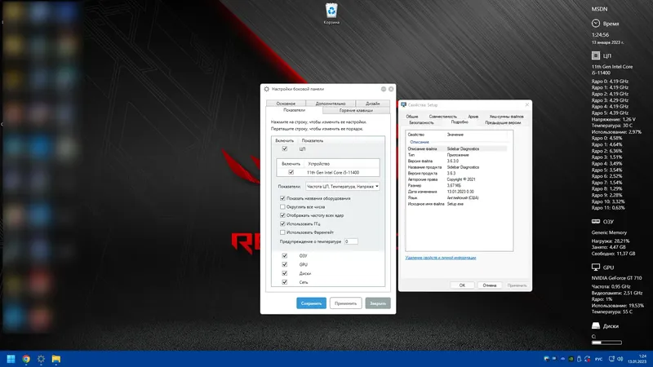Click Применить in the sidebar settings window
Screen dimensions: 653x367
[345, 303]
